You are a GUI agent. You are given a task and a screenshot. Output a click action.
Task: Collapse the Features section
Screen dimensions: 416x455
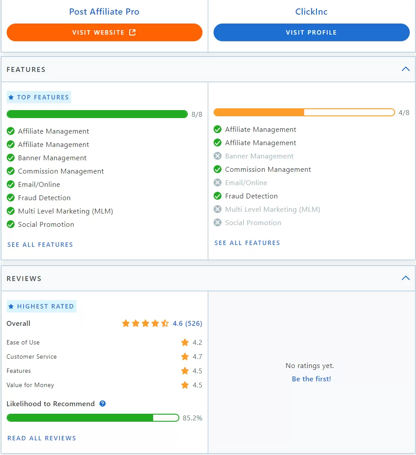405,69
